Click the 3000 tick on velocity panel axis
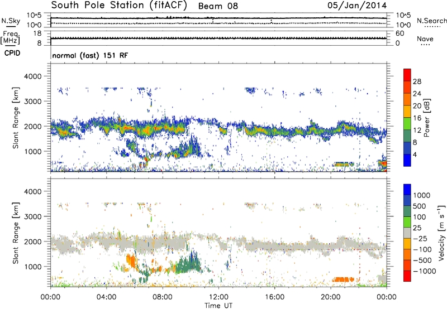This screenshot has height=309, width=447. (x=32, y=216)
